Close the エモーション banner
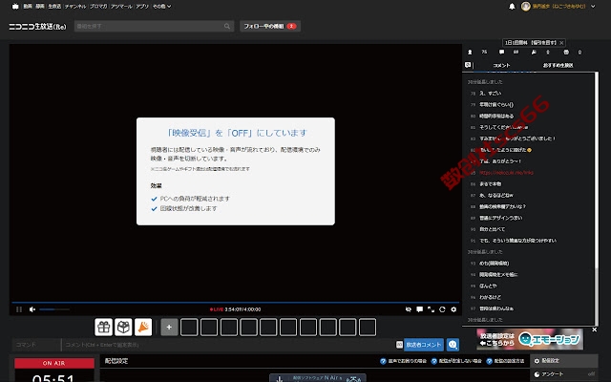 [594, 329]
